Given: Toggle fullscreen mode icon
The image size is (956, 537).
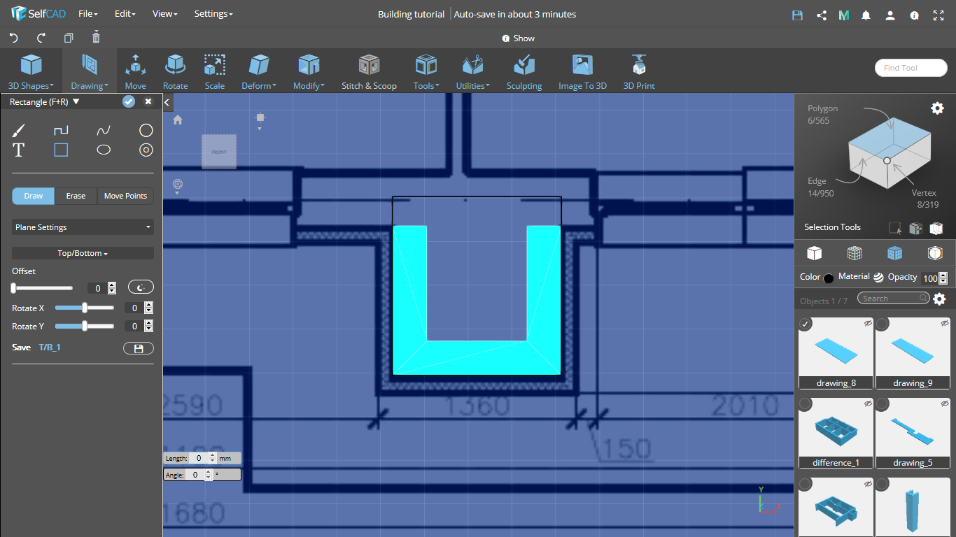Looking at the screenshot, I should pyautogui.click(x=939, y=15).
